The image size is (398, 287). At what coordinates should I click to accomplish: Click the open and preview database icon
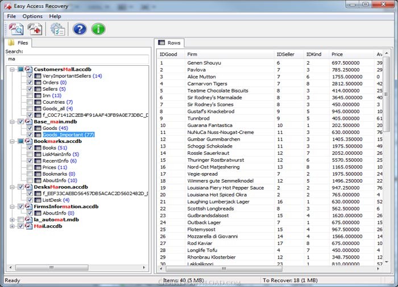[15, 29]
